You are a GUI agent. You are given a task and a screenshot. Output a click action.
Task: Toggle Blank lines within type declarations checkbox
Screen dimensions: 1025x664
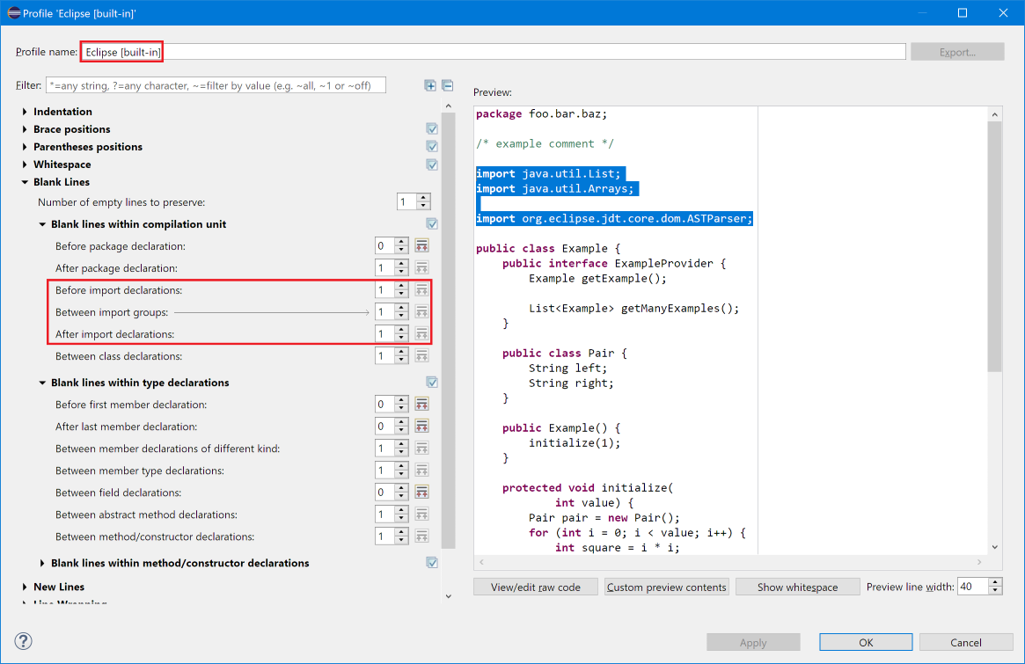[431, 383]
